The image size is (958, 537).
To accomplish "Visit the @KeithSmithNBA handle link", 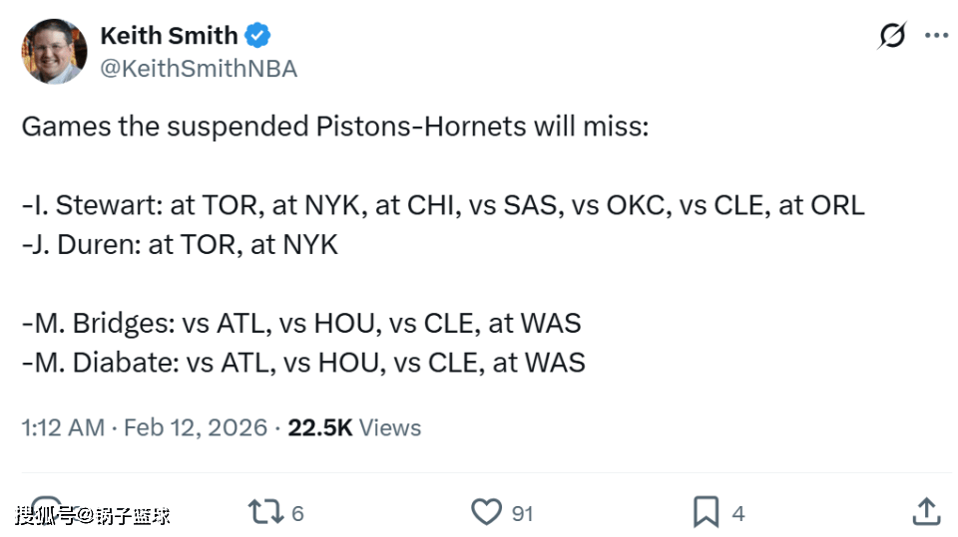I will tap(199, 68).
